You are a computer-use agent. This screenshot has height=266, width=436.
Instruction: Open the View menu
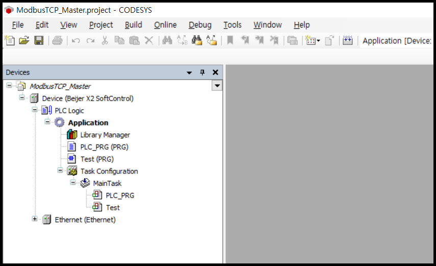click(x=69, y=25)
